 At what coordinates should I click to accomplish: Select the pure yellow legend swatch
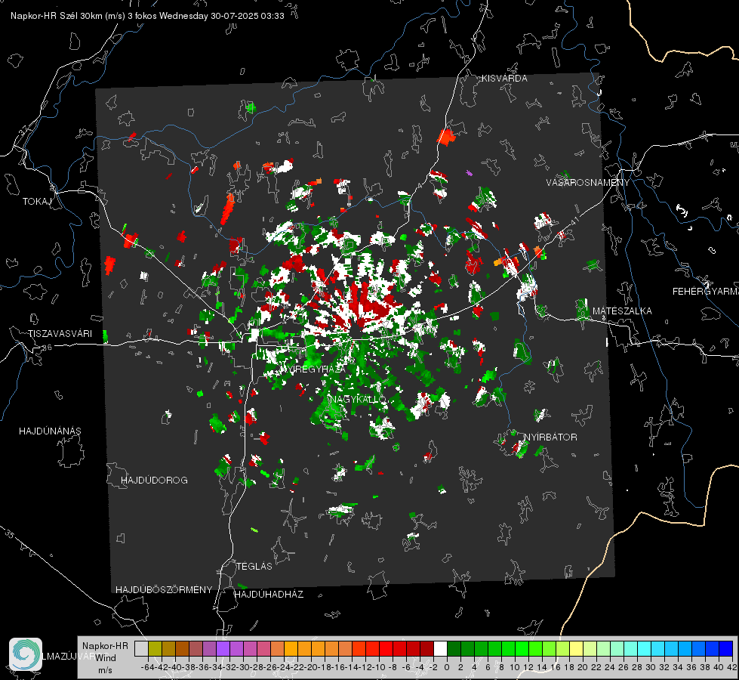pyautogui.click(x=577, y=648)
